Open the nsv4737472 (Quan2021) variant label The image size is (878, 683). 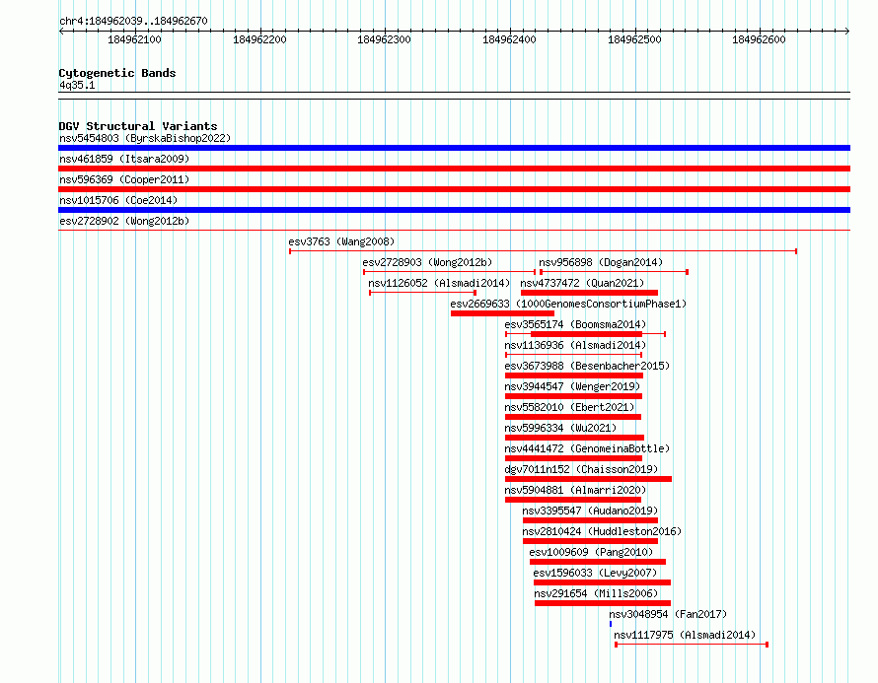click(x=582, y=283)
